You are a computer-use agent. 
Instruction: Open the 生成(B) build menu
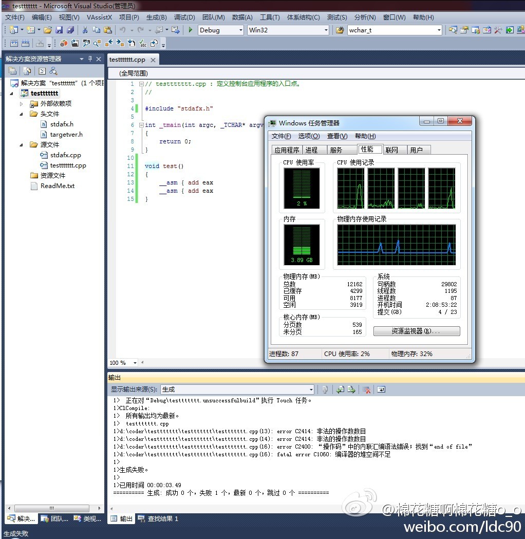156,17
